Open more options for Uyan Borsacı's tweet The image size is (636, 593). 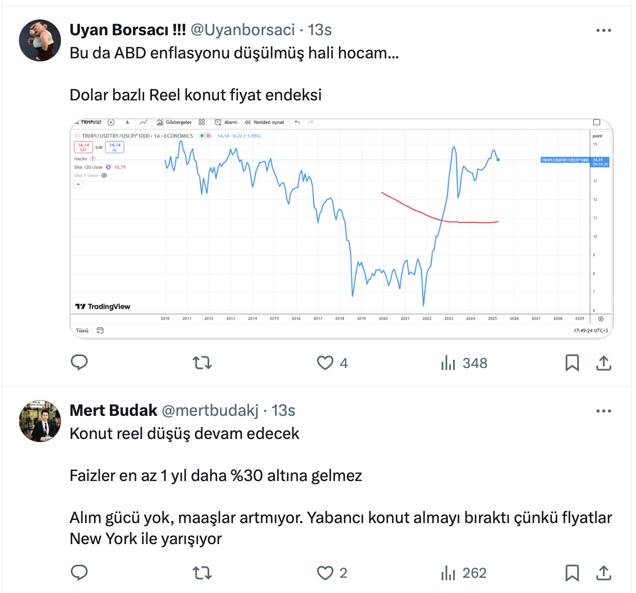click(603, 30)
